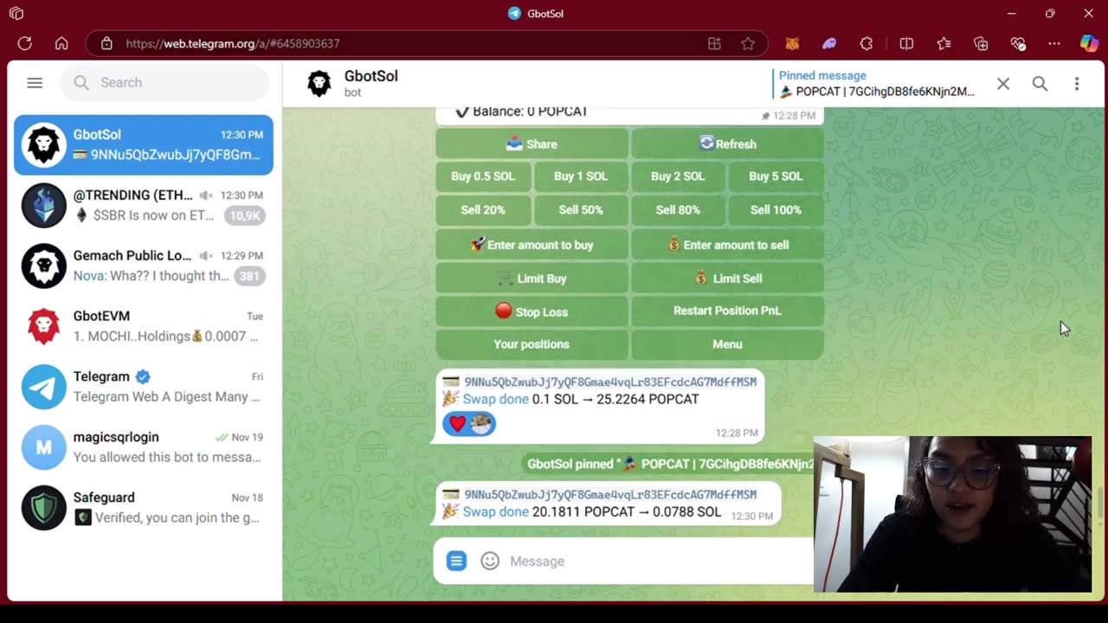Click the Limit Sell button
This screenshot has width=1108, height=623.
pyautogui.click(x=727, y=278)
